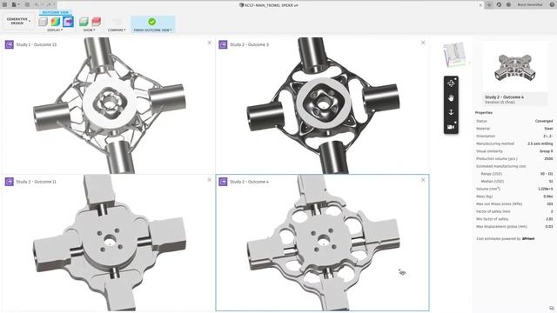
Task: Select the Zoom navigation tool
Action: (x=451, y=112)
